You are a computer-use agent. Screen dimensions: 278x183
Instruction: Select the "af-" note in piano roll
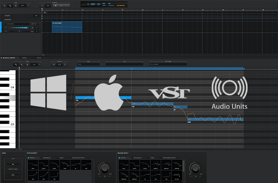click(180, 107)
